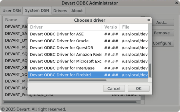Image resolution: width=180 pixels, height=112 pixels.
Task: Click the Version column header
Action: tap(111, 27)
